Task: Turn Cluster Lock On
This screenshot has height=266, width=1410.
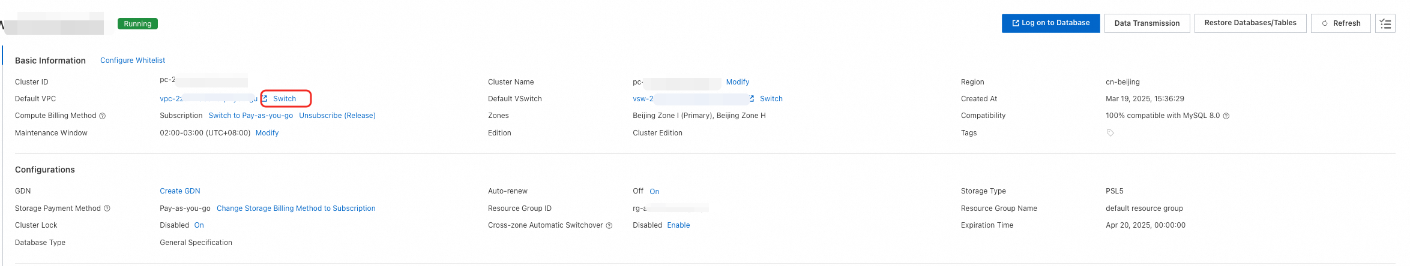Action: 199,225
